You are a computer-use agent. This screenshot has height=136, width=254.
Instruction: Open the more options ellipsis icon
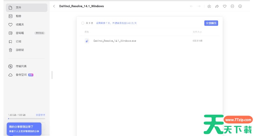(x=232, y=6)
